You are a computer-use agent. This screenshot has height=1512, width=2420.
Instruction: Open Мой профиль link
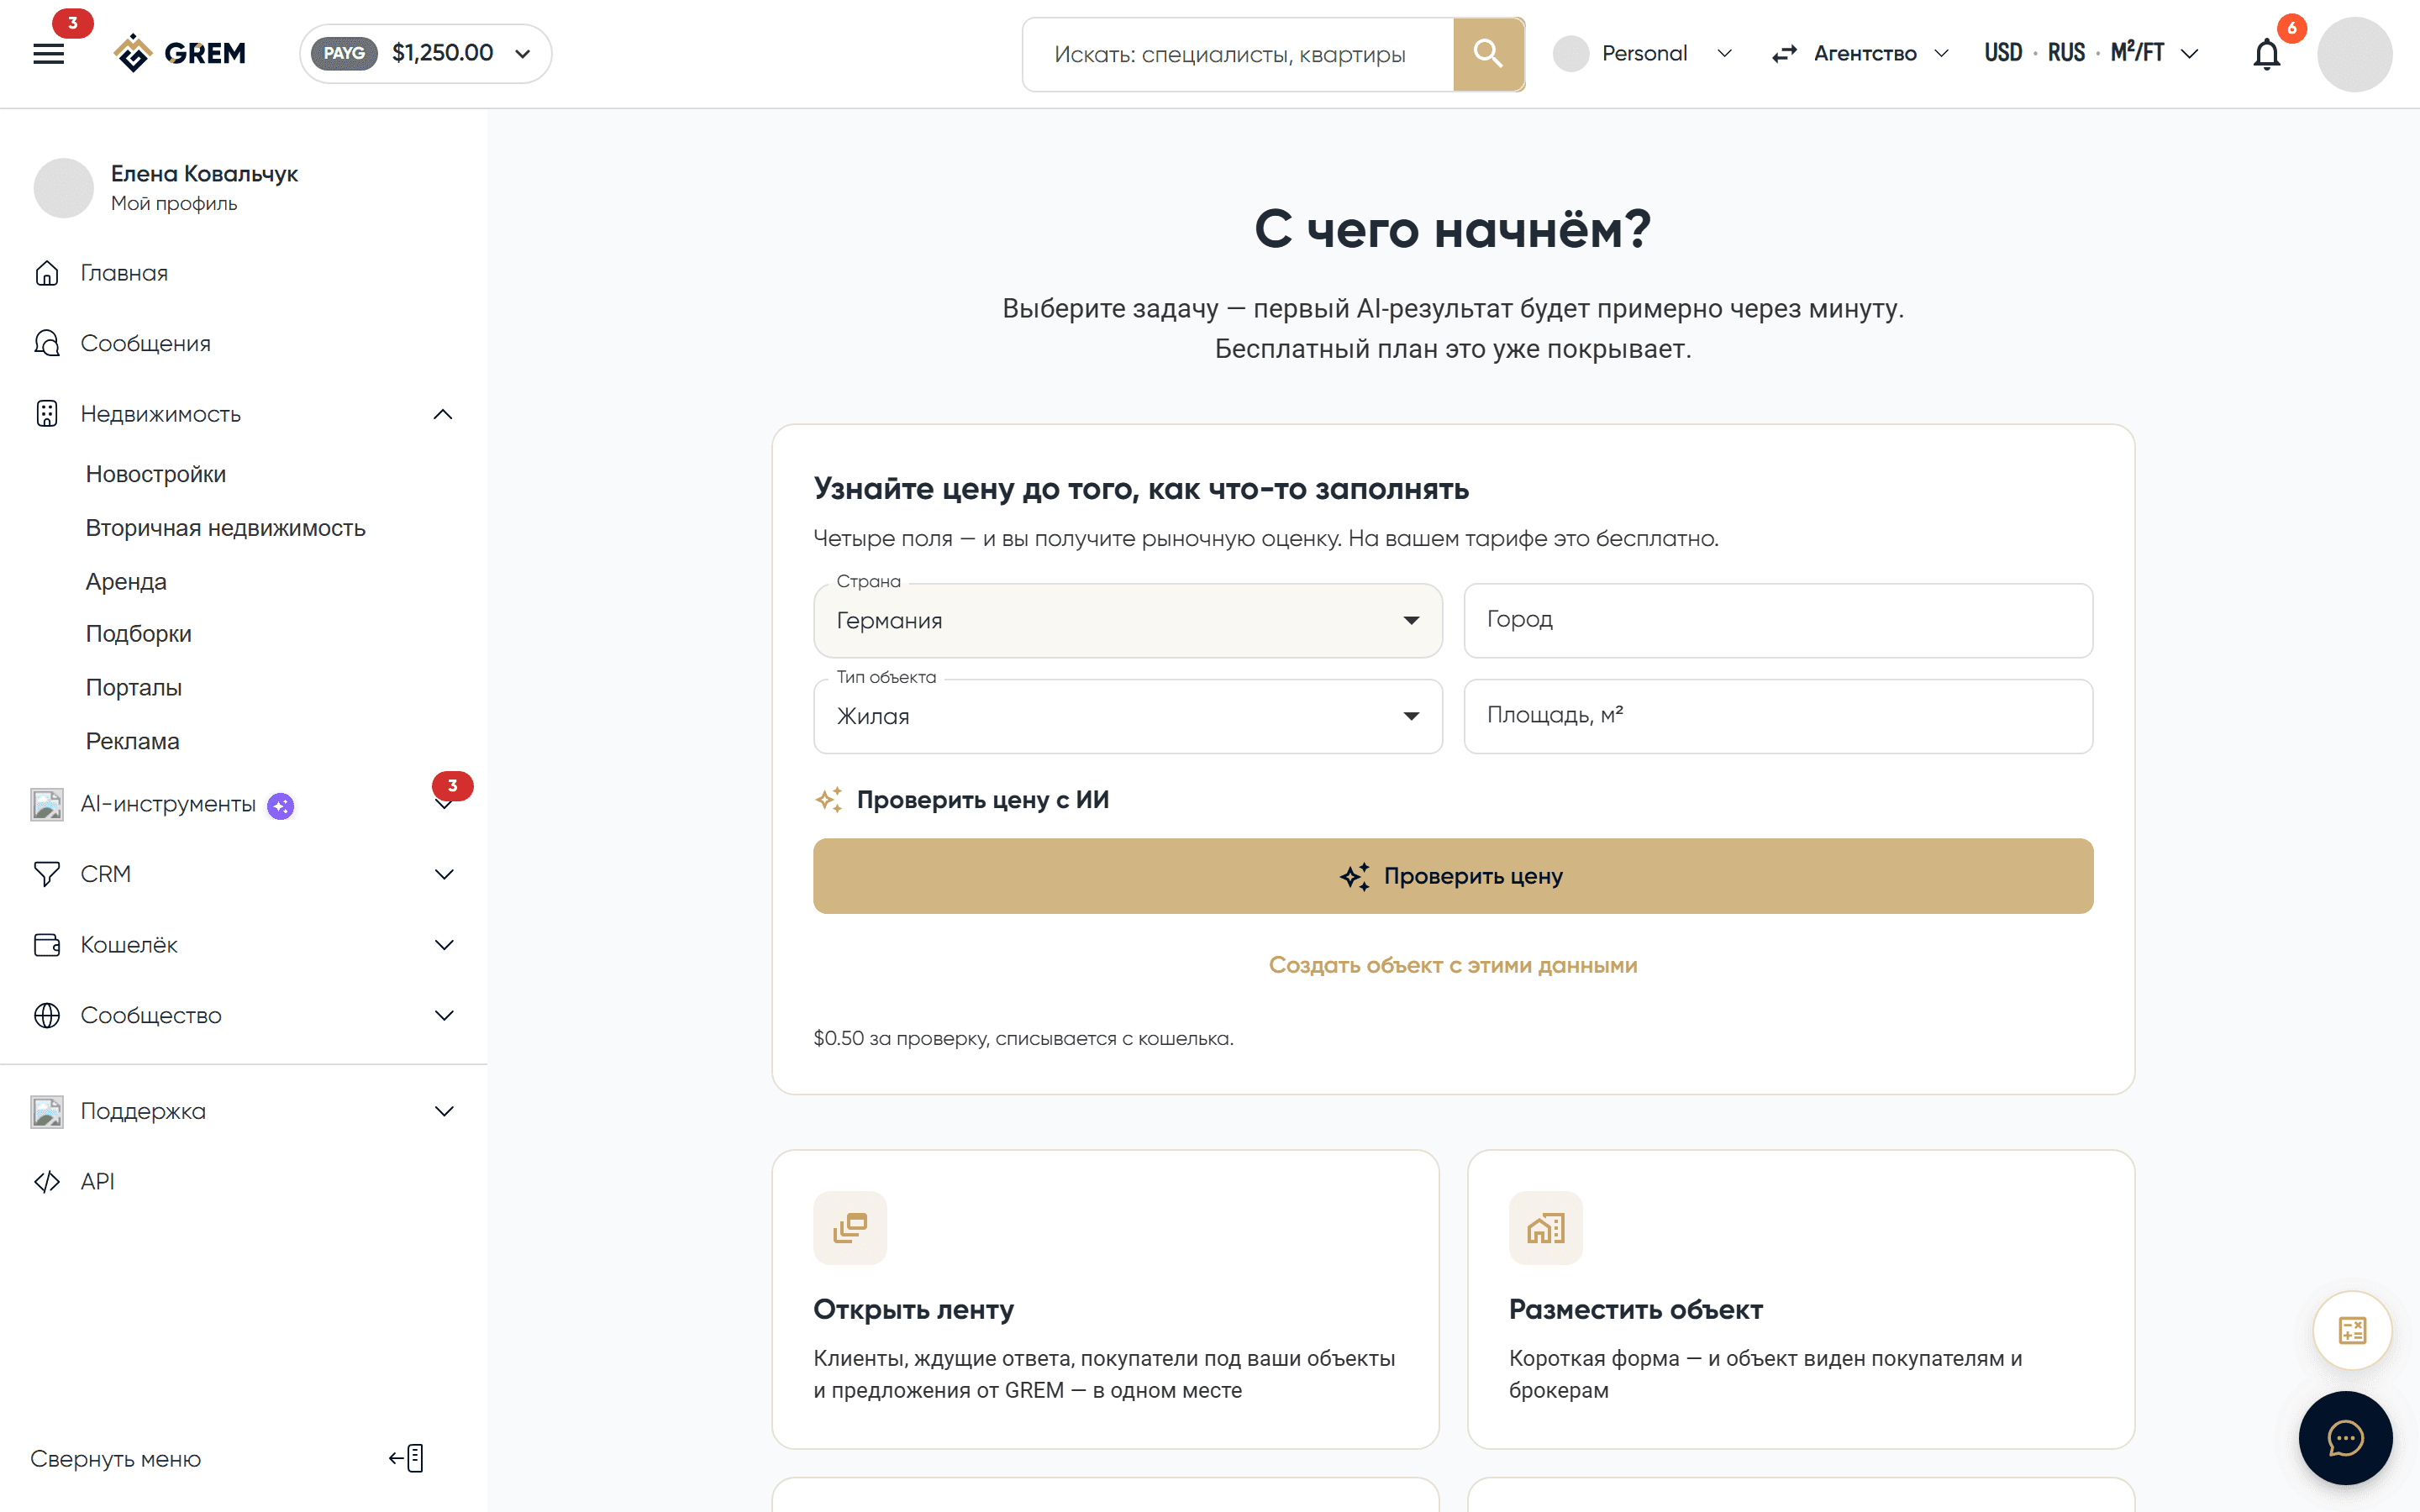point(174,204)
